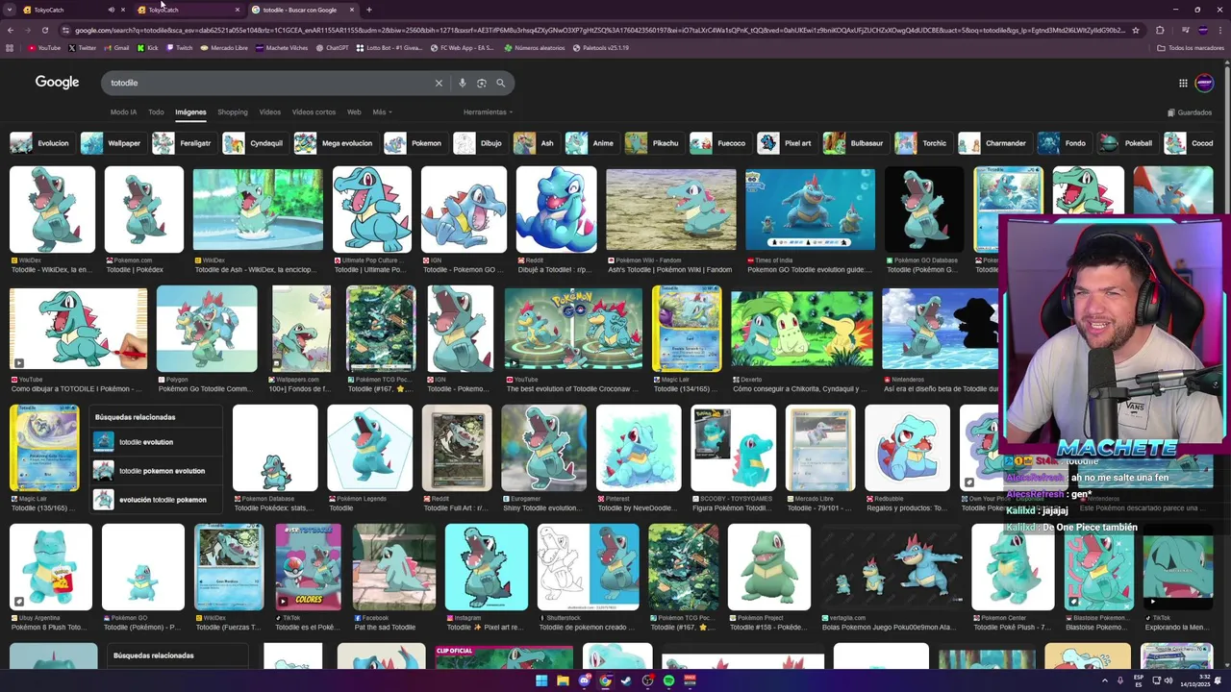
Task: Open Windows Start menu in taskbar
Action: pyautogui.click(x=541, y=680)
